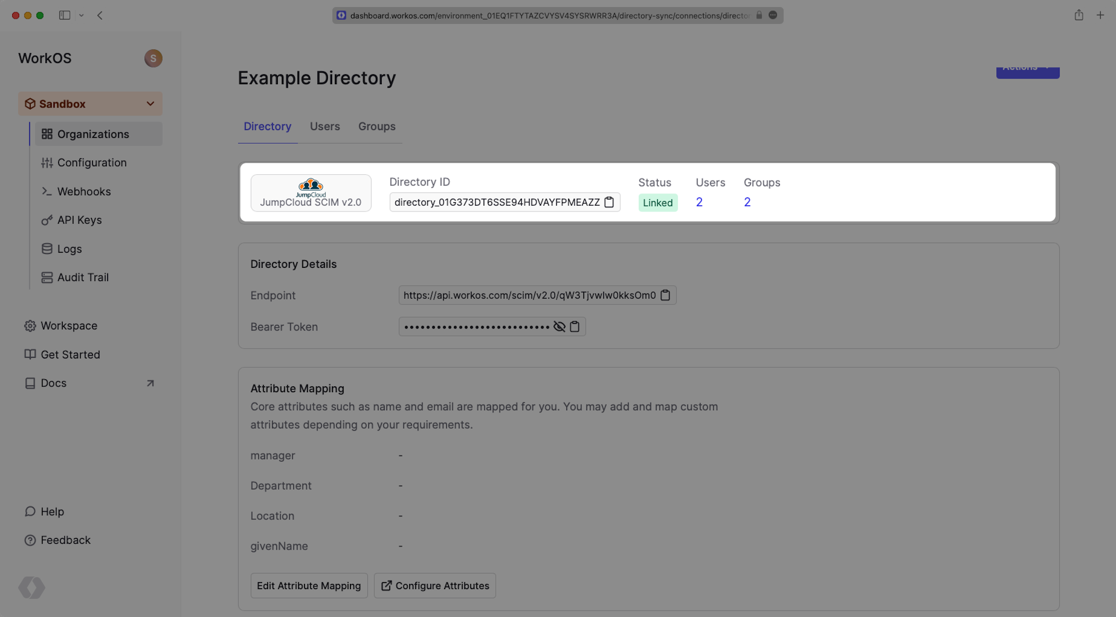Click the user avatar in sidebar
The image size is (1116, 617).
click(x=153, y=58)
